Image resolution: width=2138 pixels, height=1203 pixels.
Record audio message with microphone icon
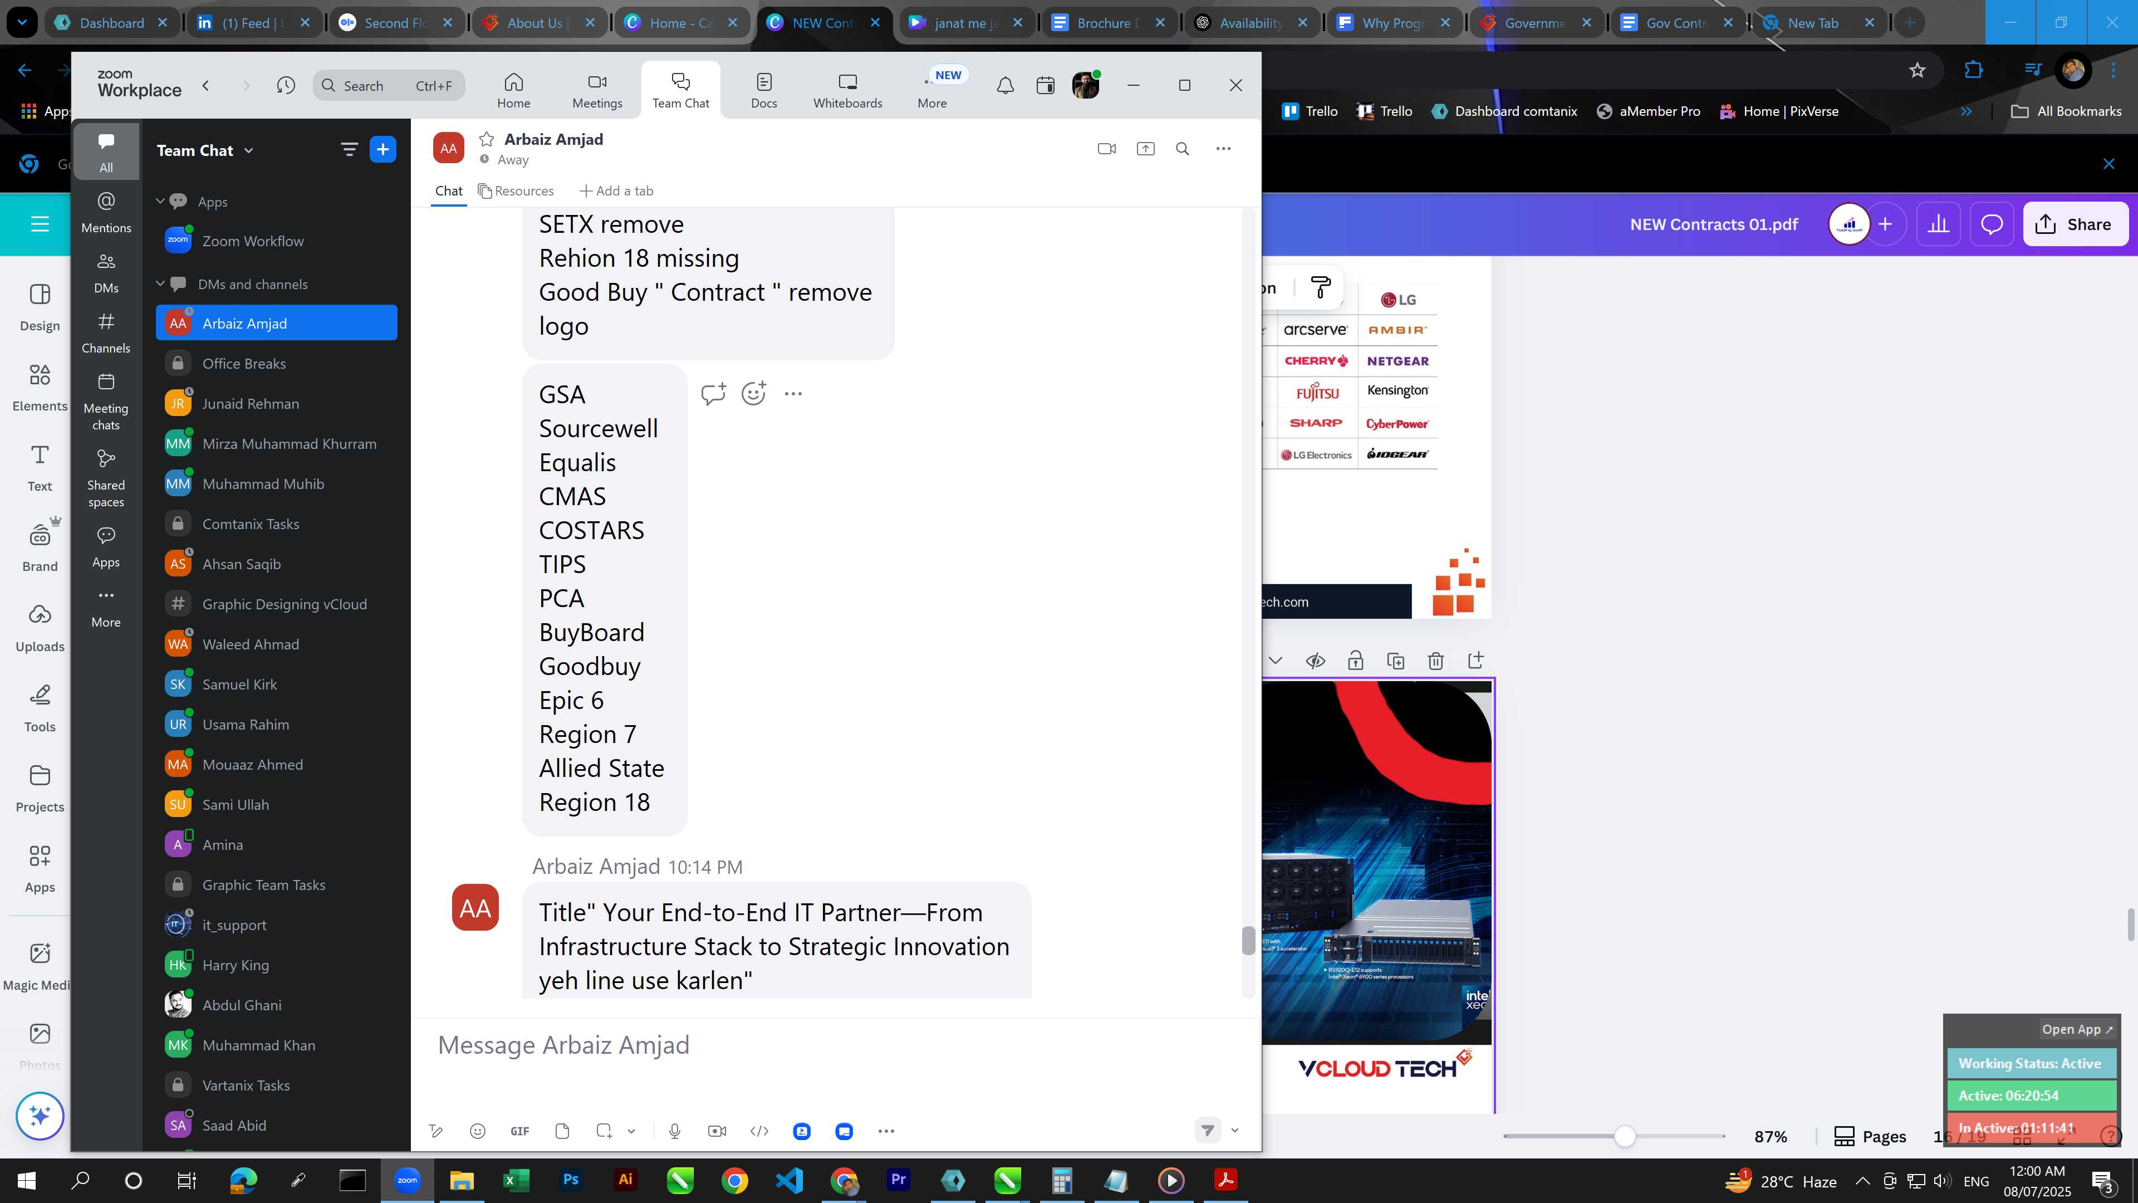[x=675, y=1131]
